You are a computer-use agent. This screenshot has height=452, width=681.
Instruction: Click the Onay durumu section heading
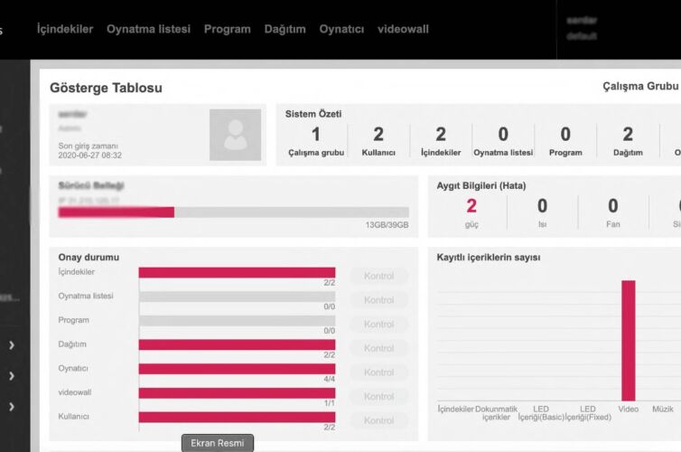point(89,258)
